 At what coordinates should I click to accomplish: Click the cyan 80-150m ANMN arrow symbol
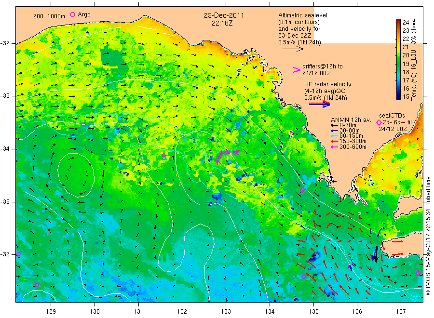pos(334,136)
